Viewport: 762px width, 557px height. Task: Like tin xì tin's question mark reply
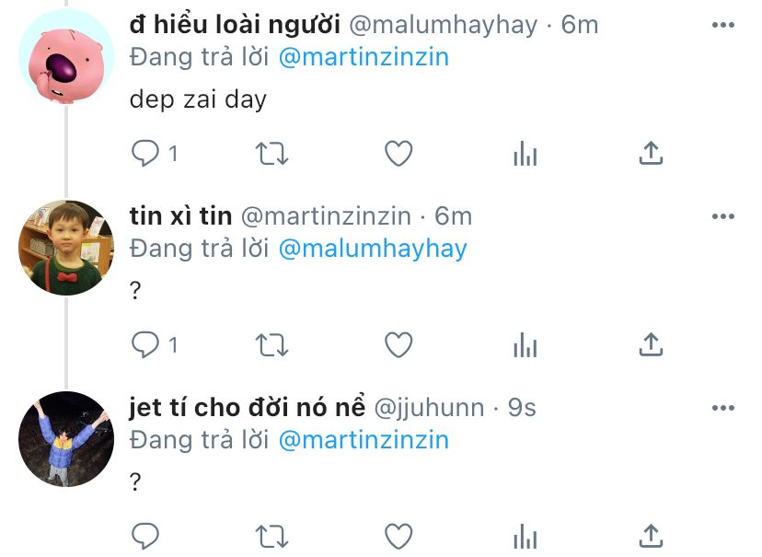398,344
